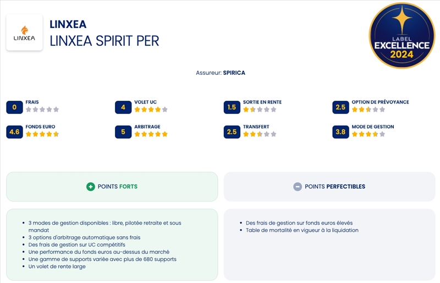Click the LINXEA SPIRIT PER title

[104, 41]
